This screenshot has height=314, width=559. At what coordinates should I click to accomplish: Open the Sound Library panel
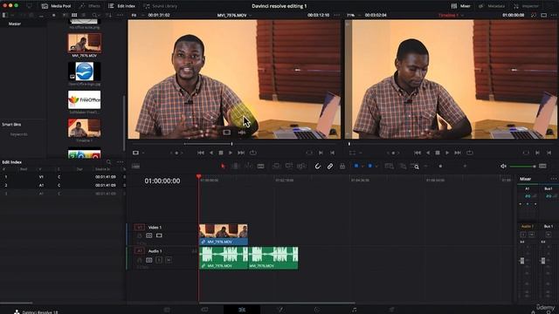pos(161,6)
